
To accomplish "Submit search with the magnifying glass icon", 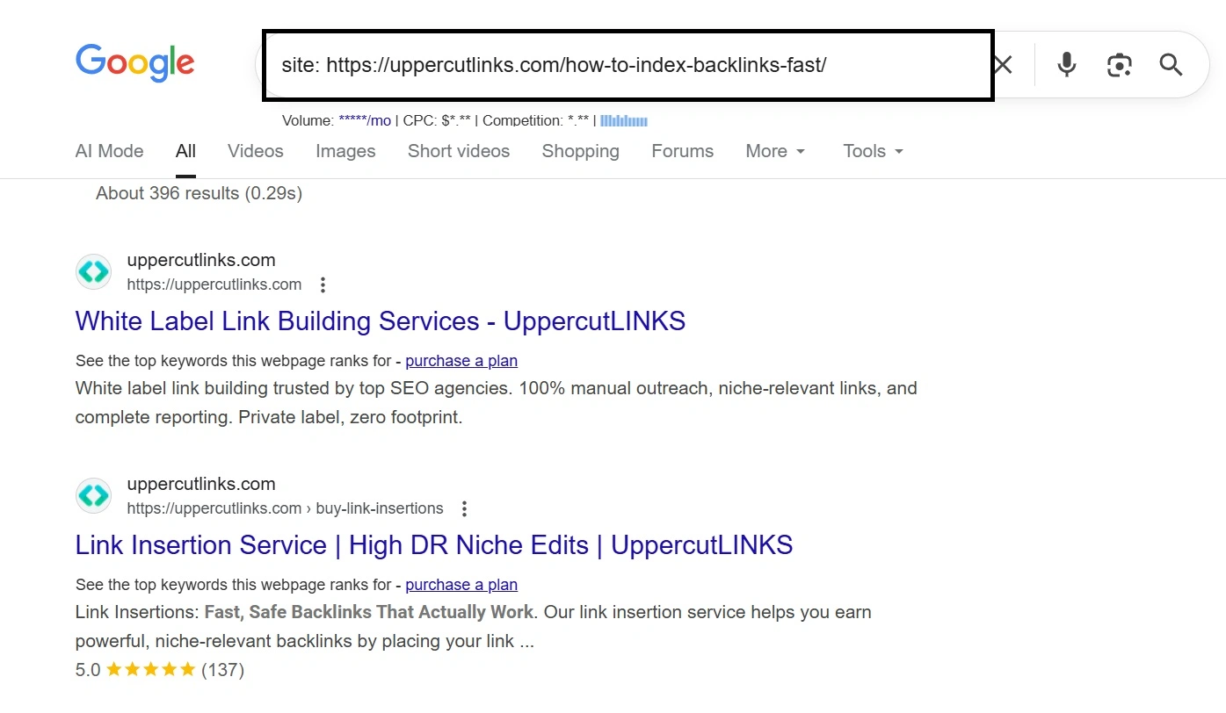I will 1171,64.
